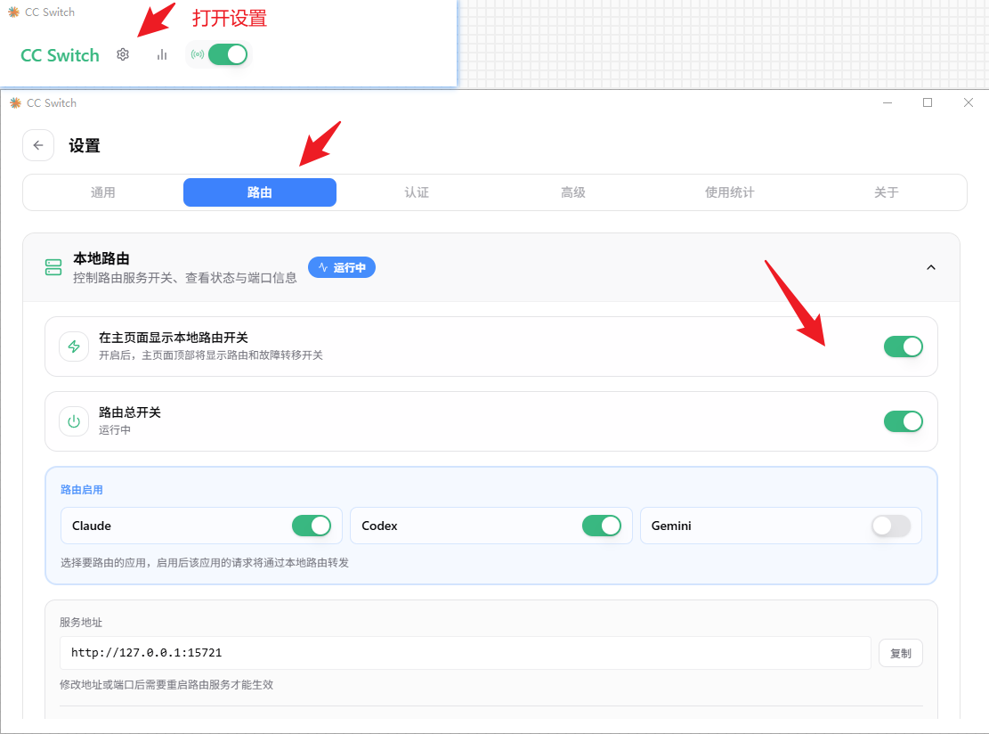Viewport: 989px width, 734px height.
Task: Collapse the 本地路由 section chevron
Action: [931, 267]
